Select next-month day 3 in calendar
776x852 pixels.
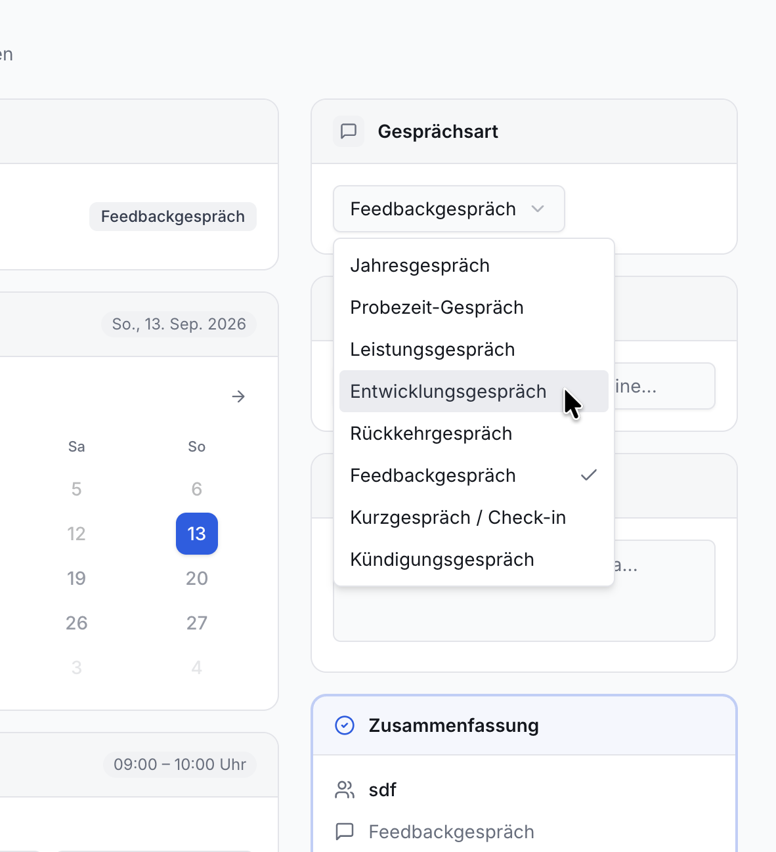point(77,668)
